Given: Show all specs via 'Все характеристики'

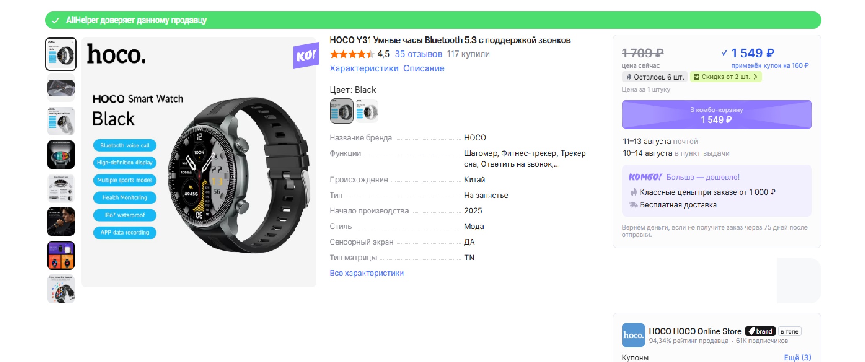Looking at the screenshot, I should tap(367, 273).
